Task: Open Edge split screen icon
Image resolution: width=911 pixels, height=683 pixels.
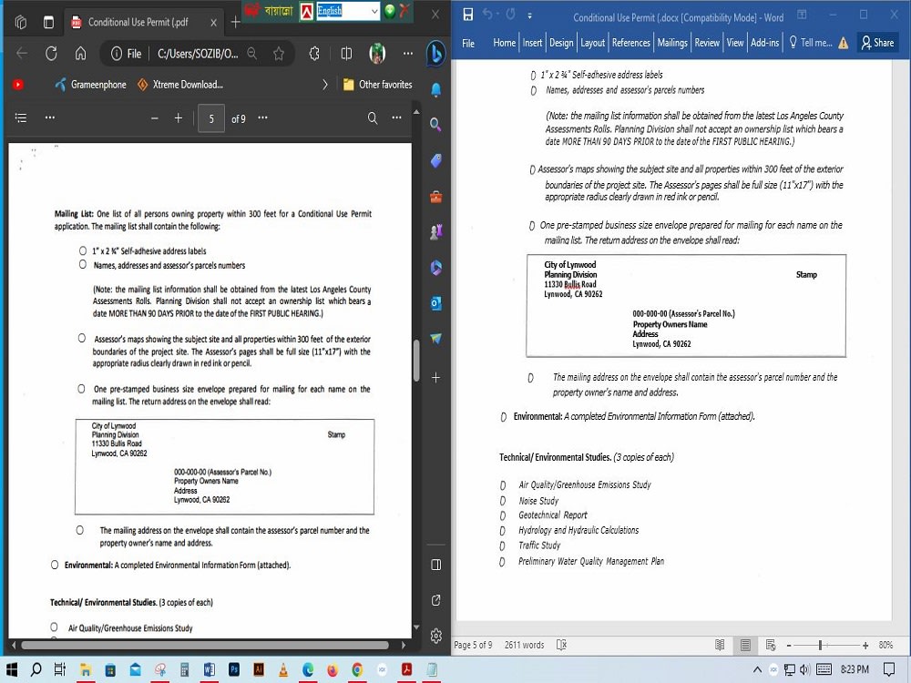Action: click(x=346, y=54)
